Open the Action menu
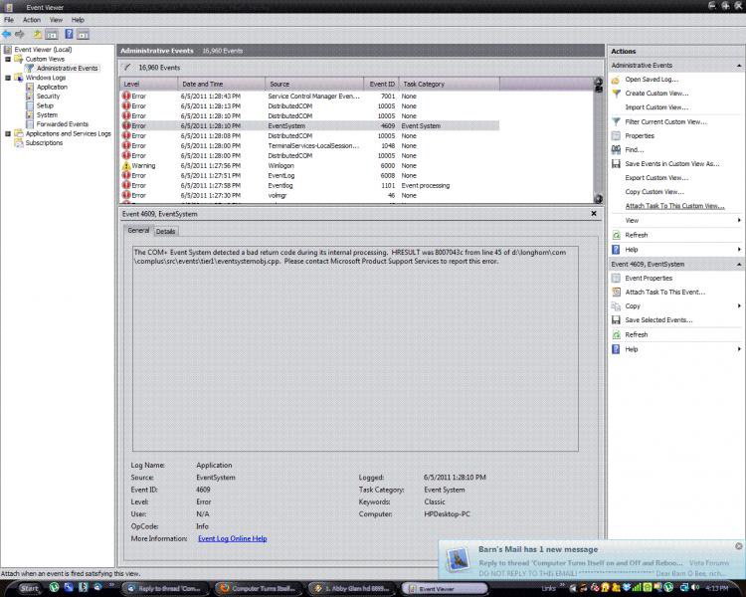This screenshot has height=597, width=746. coord(32,20)
